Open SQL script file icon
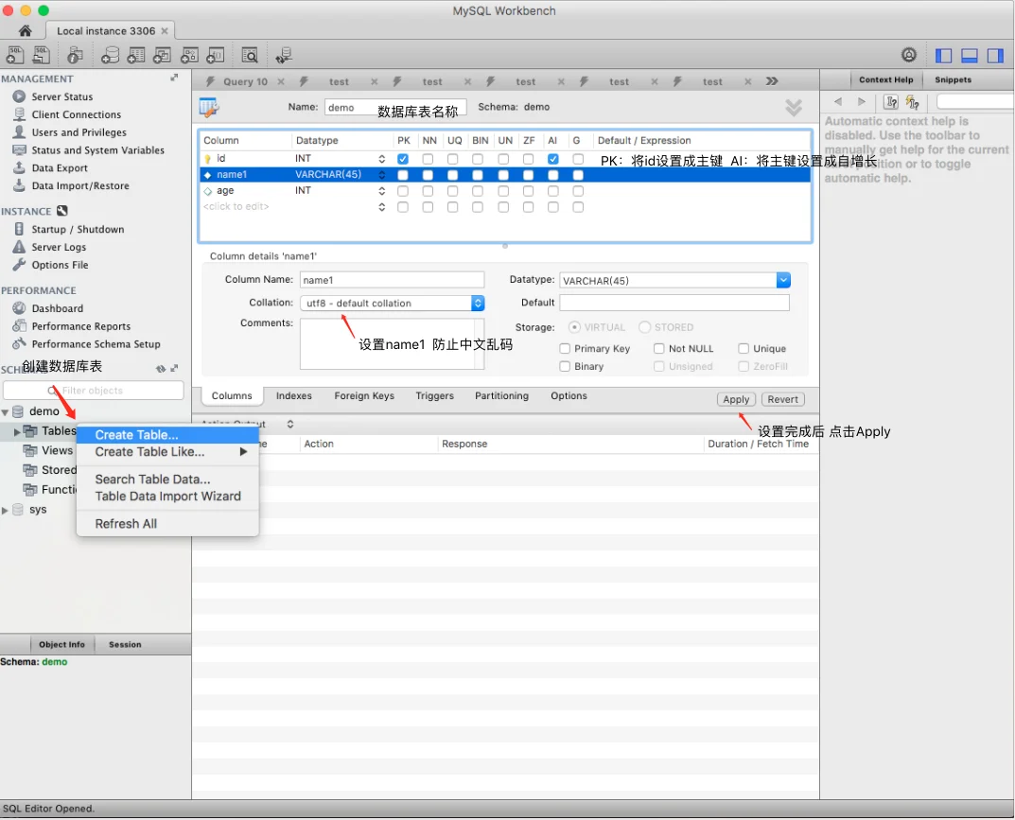The image size is (1015, 820). tap(41, 55)
